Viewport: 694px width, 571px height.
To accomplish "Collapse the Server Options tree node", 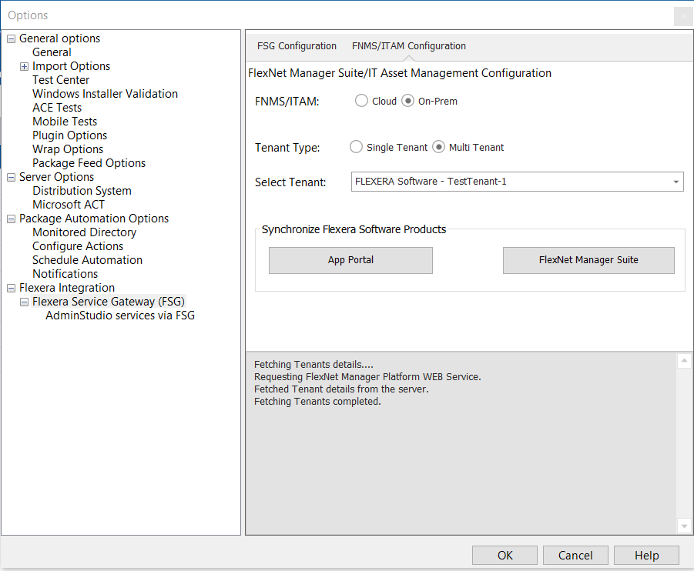I will click(10, 176).
